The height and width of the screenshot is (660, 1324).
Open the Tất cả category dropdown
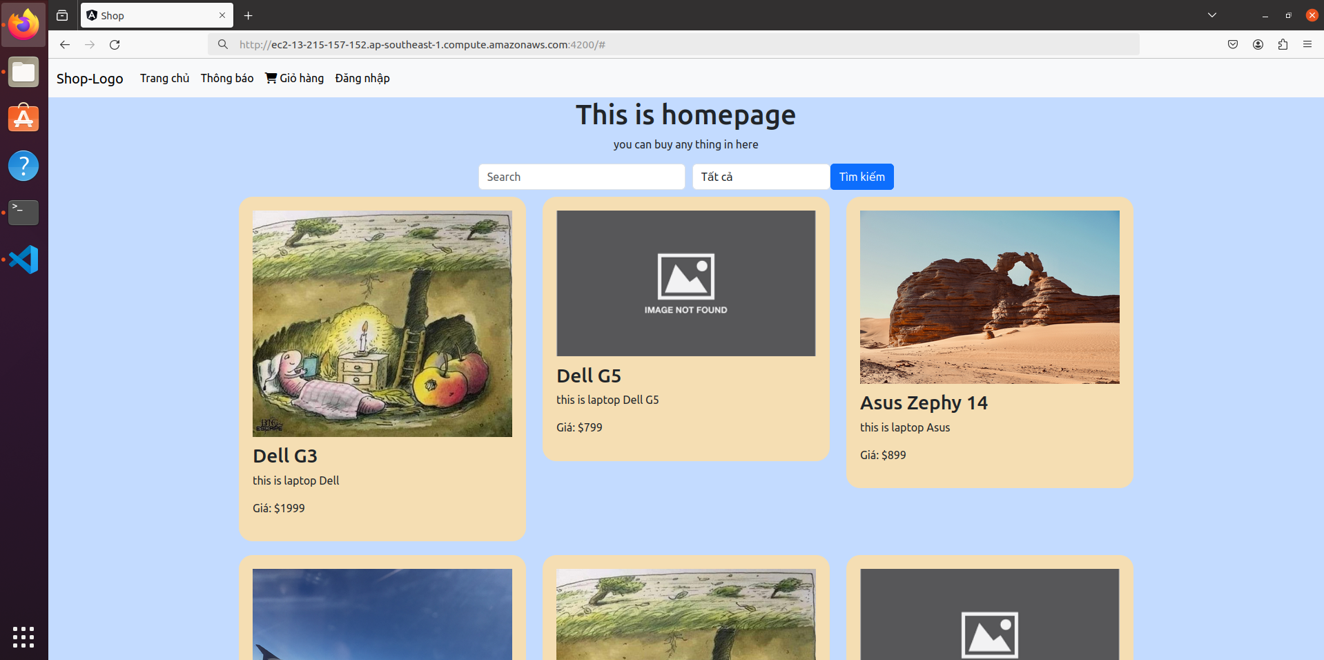point(761,177)
